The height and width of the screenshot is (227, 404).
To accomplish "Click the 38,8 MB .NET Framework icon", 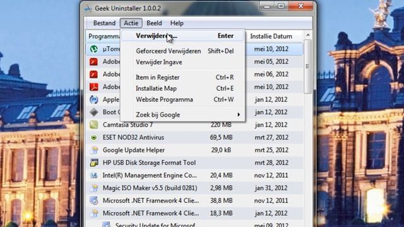I will [x=94, y=201].
